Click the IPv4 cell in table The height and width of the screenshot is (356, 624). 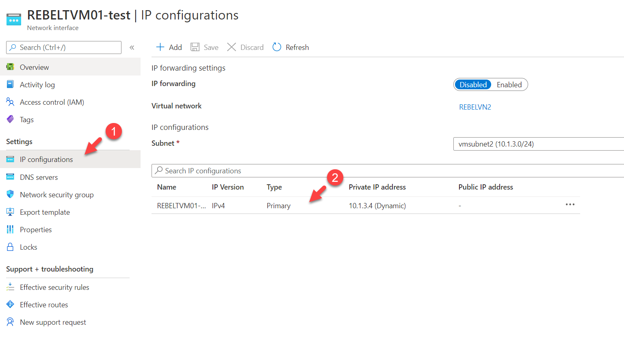pos(219,205)
